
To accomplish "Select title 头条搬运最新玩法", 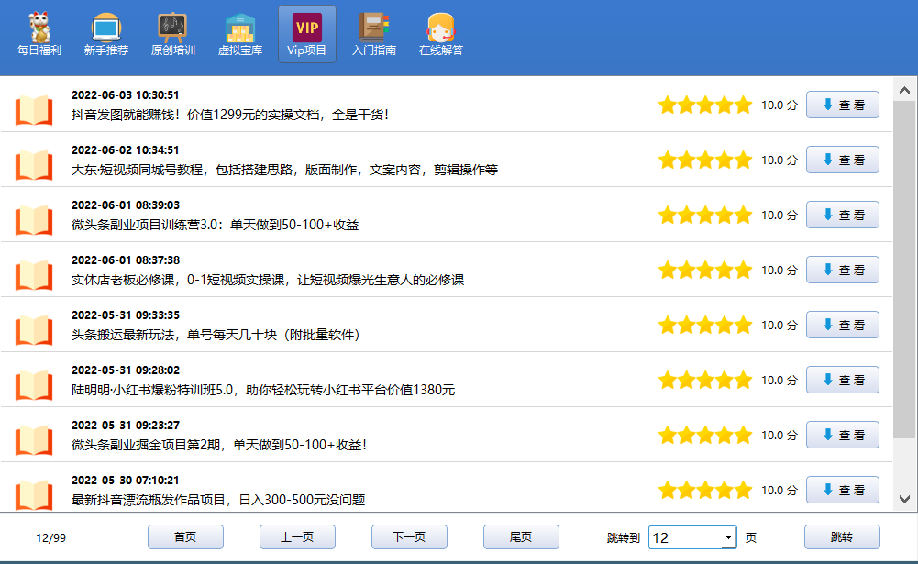I will click(216, 335).
